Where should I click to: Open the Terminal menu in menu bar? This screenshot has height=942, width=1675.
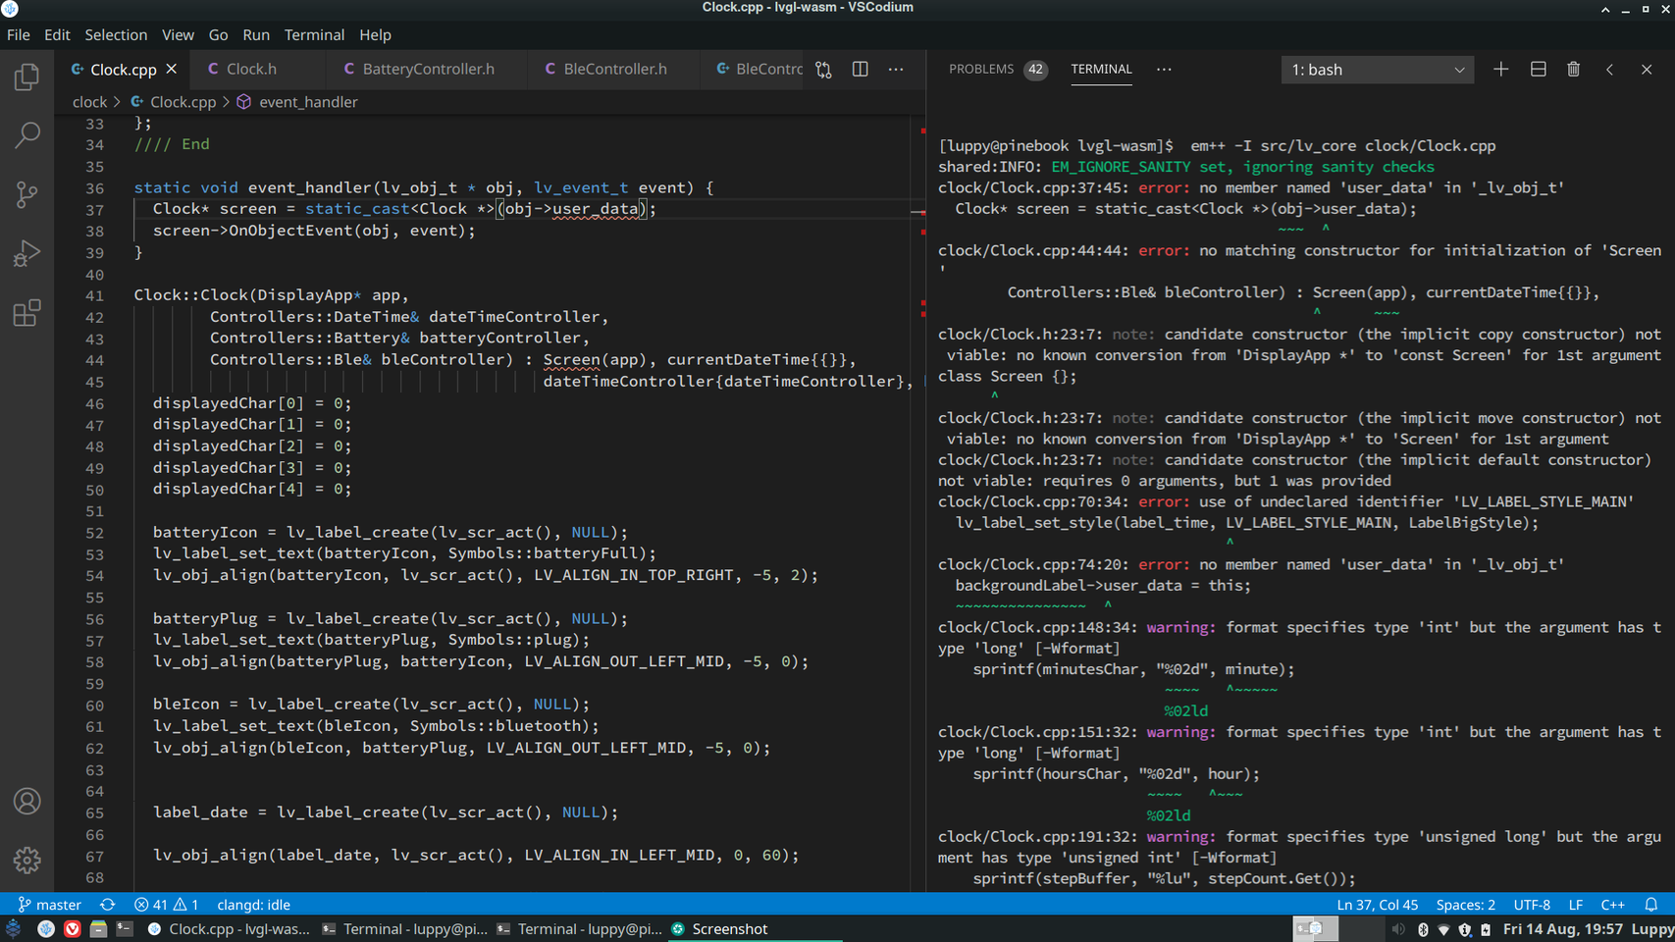coord(314,34)
